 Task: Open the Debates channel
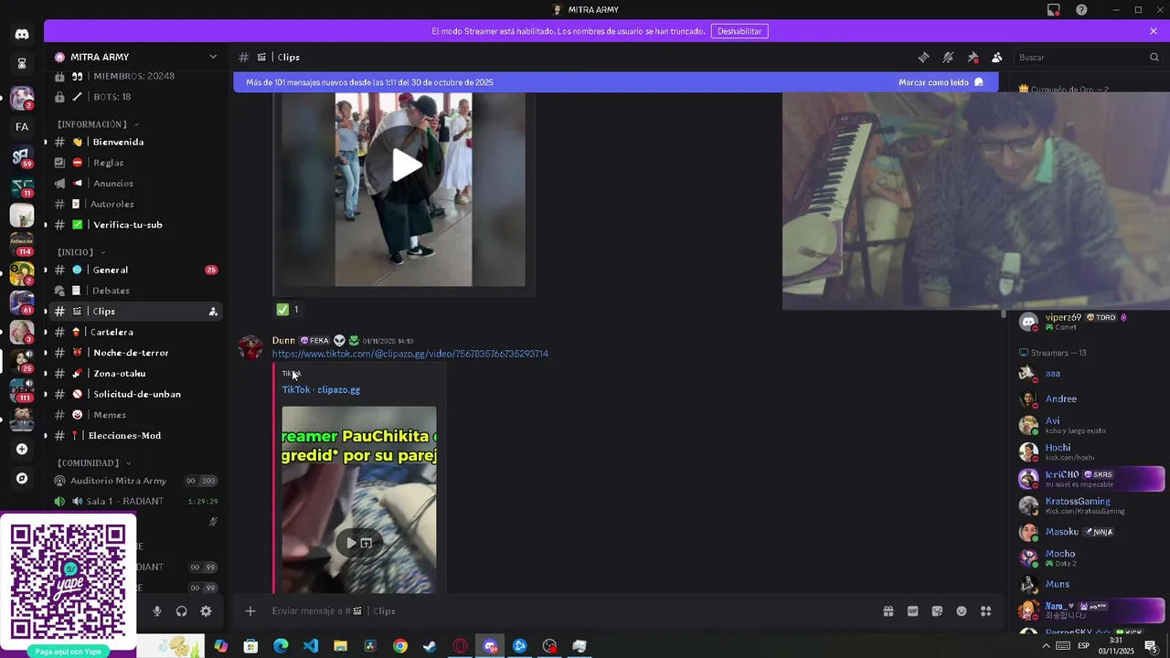[x=136, y=291]
